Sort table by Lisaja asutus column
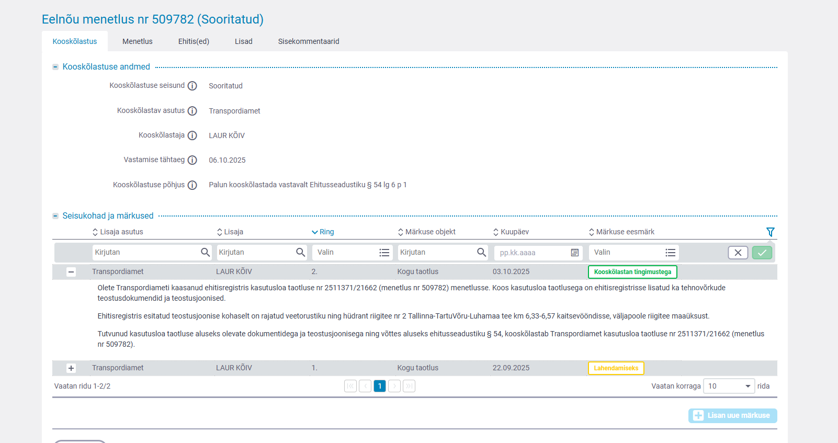 pyautogui.click(x=118, y=232)
